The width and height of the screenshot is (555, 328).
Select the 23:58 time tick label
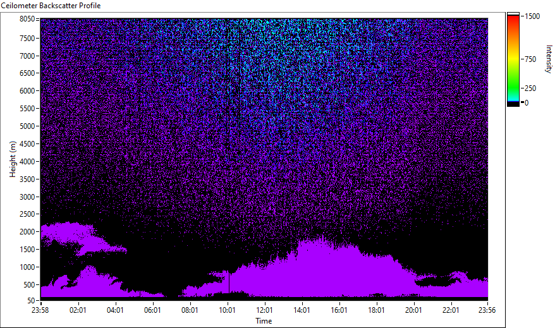(40, 310)
